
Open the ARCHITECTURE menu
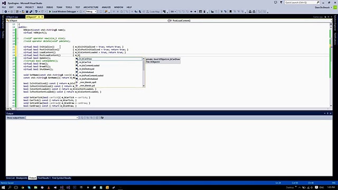pyautogui.click(x=91, y=7)
